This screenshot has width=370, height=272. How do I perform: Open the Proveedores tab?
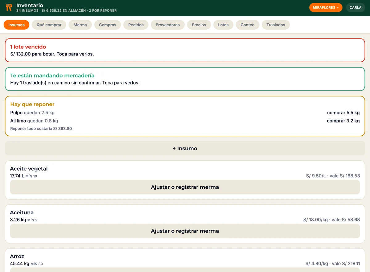click(x=168, y=25)
